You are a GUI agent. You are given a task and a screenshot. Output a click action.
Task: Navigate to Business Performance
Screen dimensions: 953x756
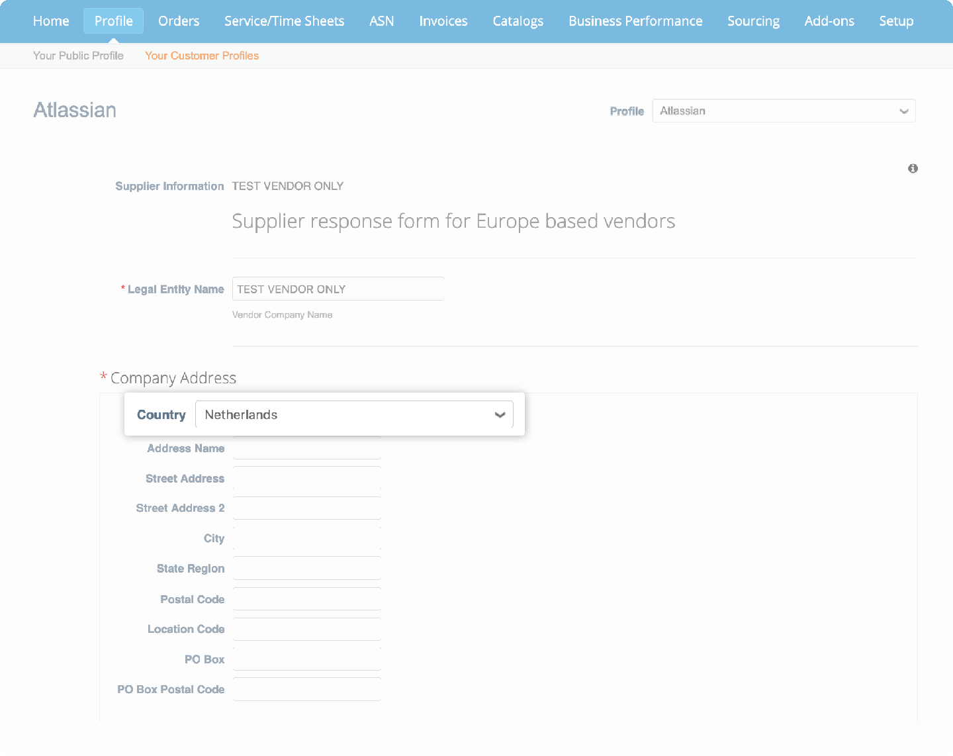(635, 21)
